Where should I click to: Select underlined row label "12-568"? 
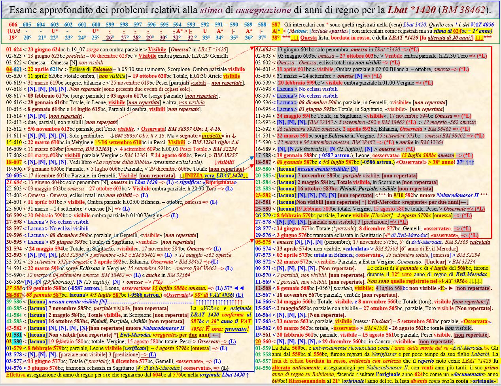263,288
